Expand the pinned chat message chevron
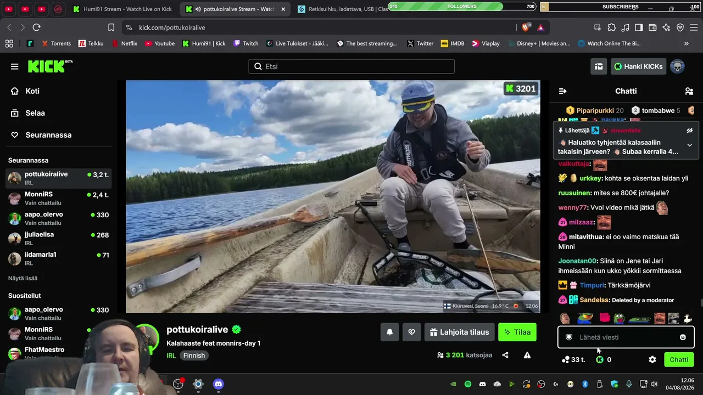Image resolution: width=703 pixels, height=395 pixels. click(x=690, y=145)
